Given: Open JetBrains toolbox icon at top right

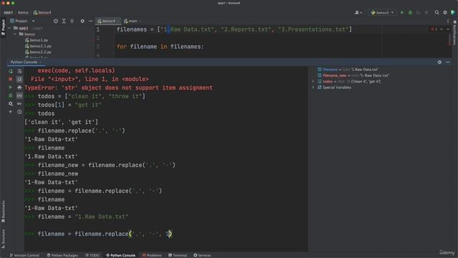Looking at the screenshot, I should click(453, 13).
